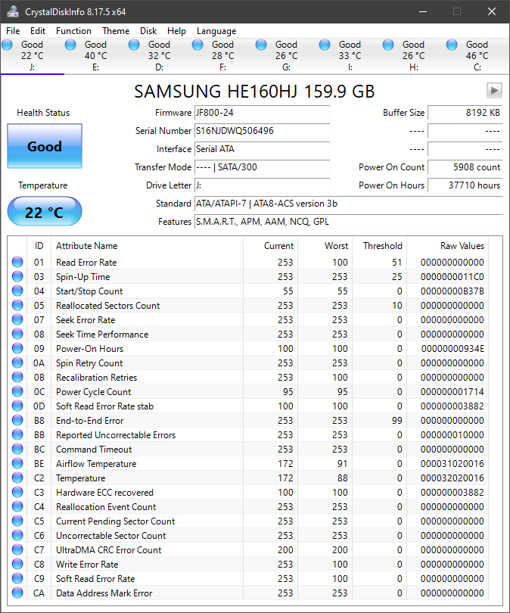Click the Raw Values column header
This screenshot has height=613, width=510.
point(447,246)
